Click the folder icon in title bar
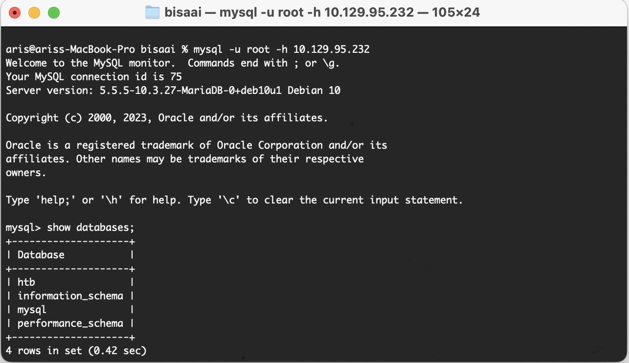Screen dimensions: 629x363 [x=153, y=12]
